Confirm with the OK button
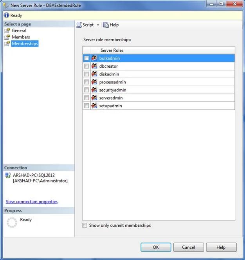 coord(156,247)
